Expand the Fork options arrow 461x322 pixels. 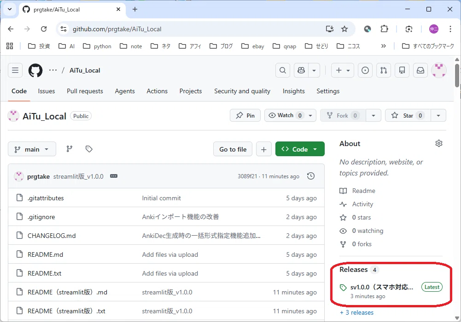[x=373, y=116]
